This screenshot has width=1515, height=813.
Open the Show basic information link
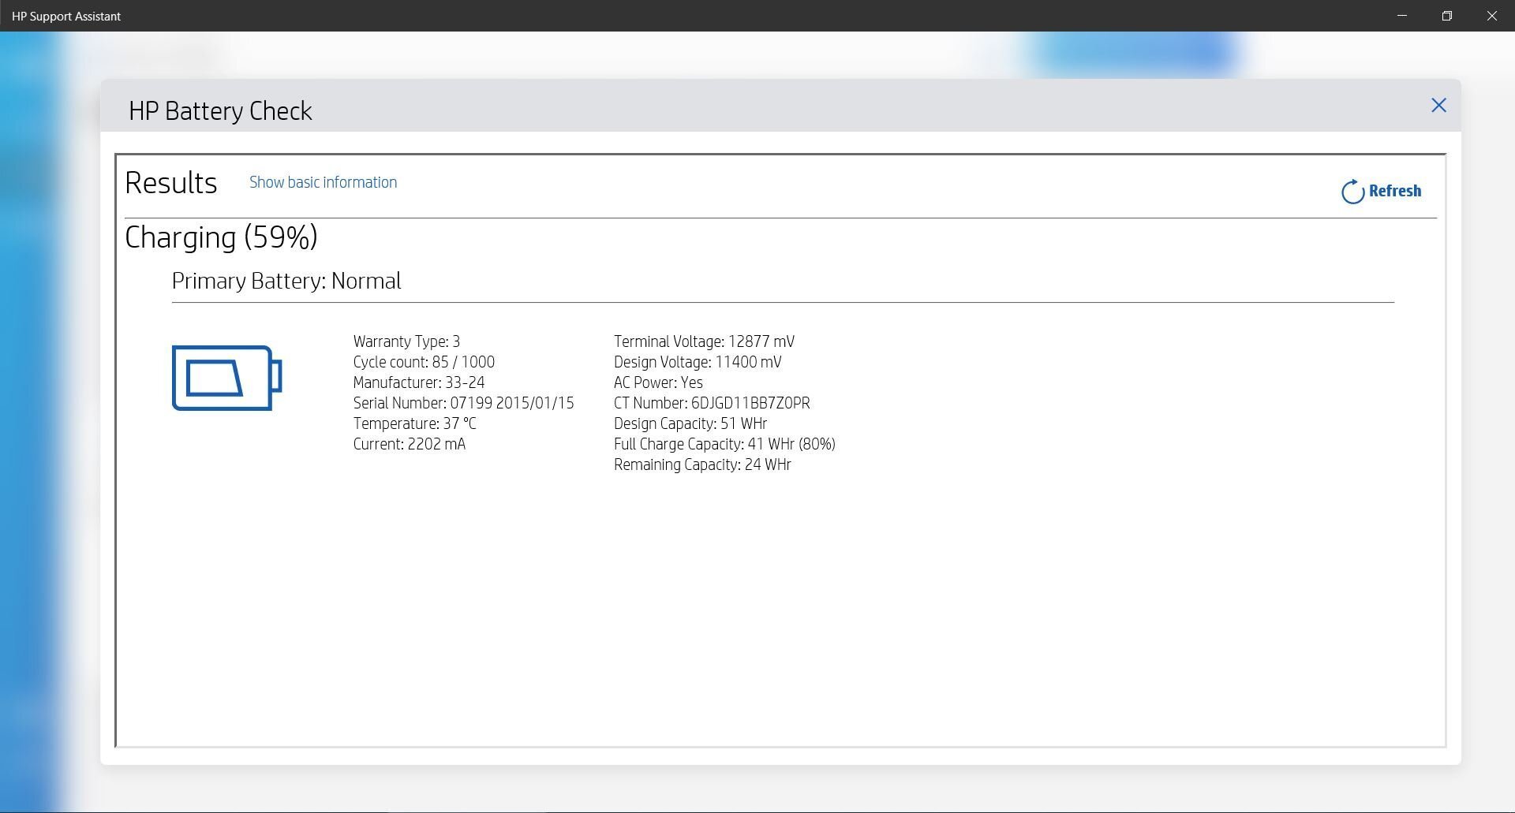(323, 182)
